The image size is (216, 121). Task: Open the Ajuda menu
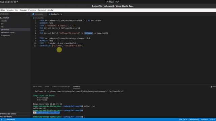50,10
